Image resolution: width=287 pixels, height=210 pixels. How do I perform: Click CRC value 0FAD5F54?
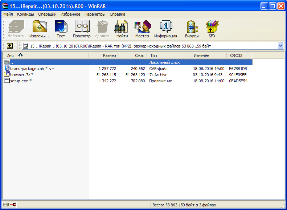click(x=238, y=81)
